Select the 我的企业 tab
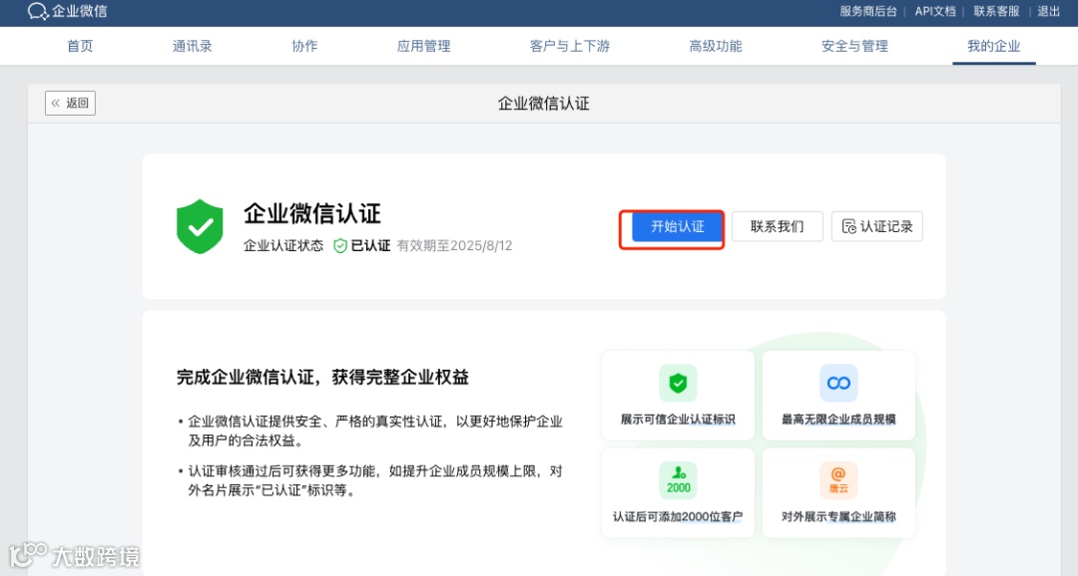This screenshot has height=576, width=1078. click(x=994, y=46)
